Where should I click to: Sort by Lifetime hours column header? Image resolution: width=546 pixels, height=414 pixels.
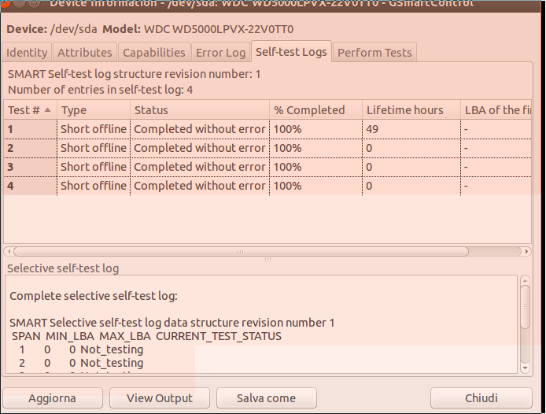pos(411,110)
